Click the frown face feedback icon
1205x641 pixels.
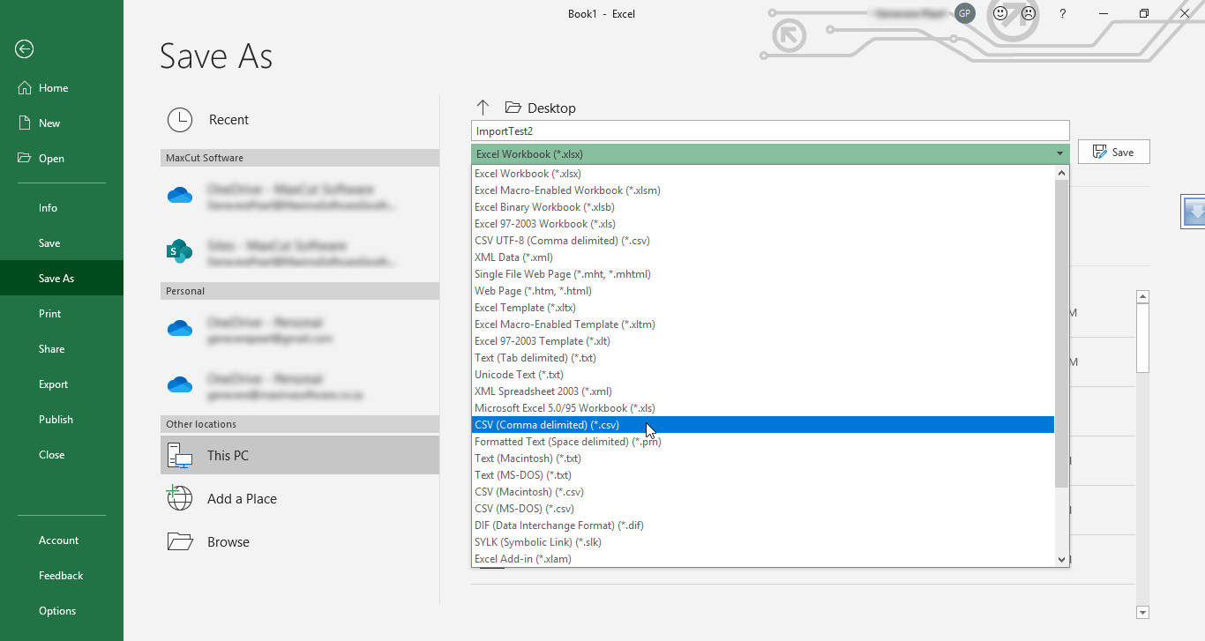click(x=1029, y=13)
